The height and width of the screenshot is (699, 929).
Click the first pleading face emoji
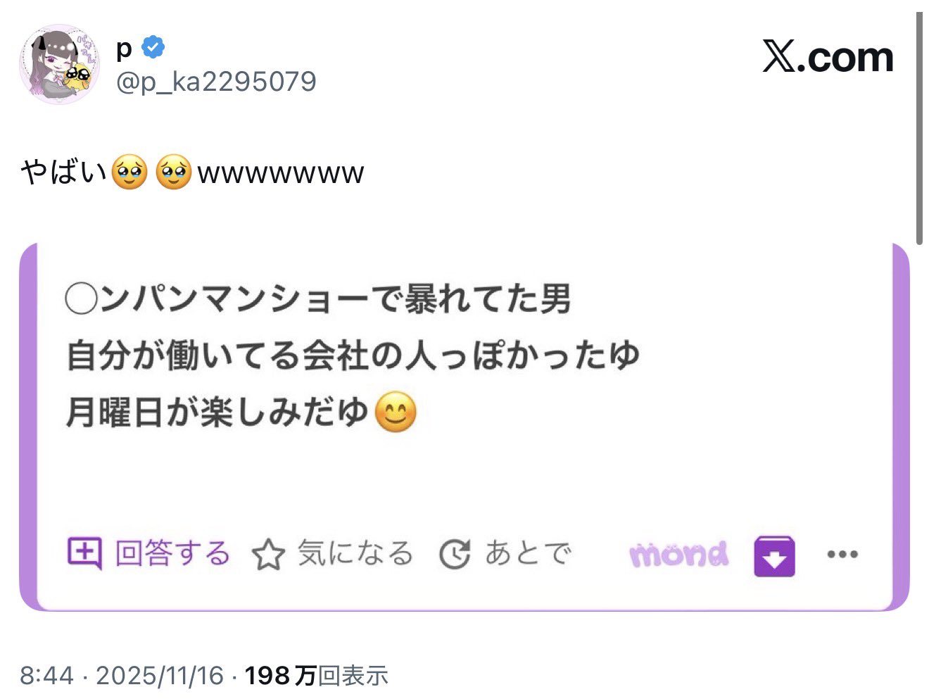129,172
